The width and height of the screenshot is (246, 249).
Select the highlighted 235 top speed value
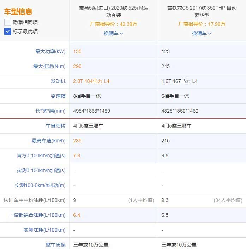tap(77, 141)
